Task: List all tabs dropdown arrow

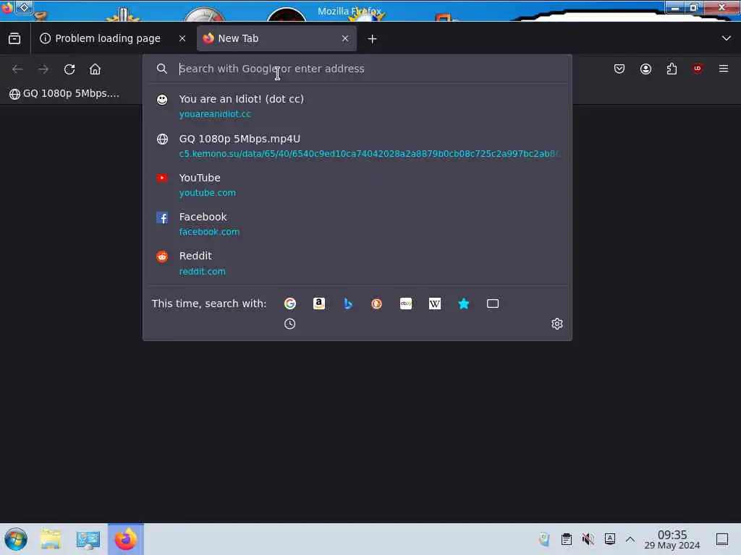Action: tap(727, 38)
